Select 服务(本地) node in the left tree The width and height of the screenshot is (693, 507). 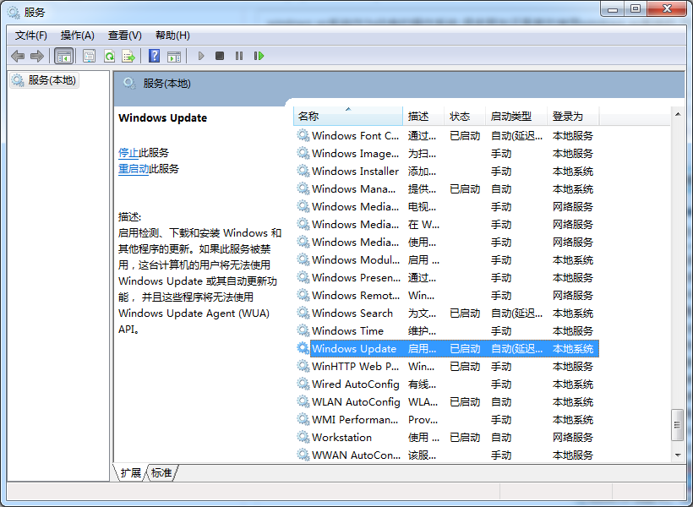click(x=44, y=80)
